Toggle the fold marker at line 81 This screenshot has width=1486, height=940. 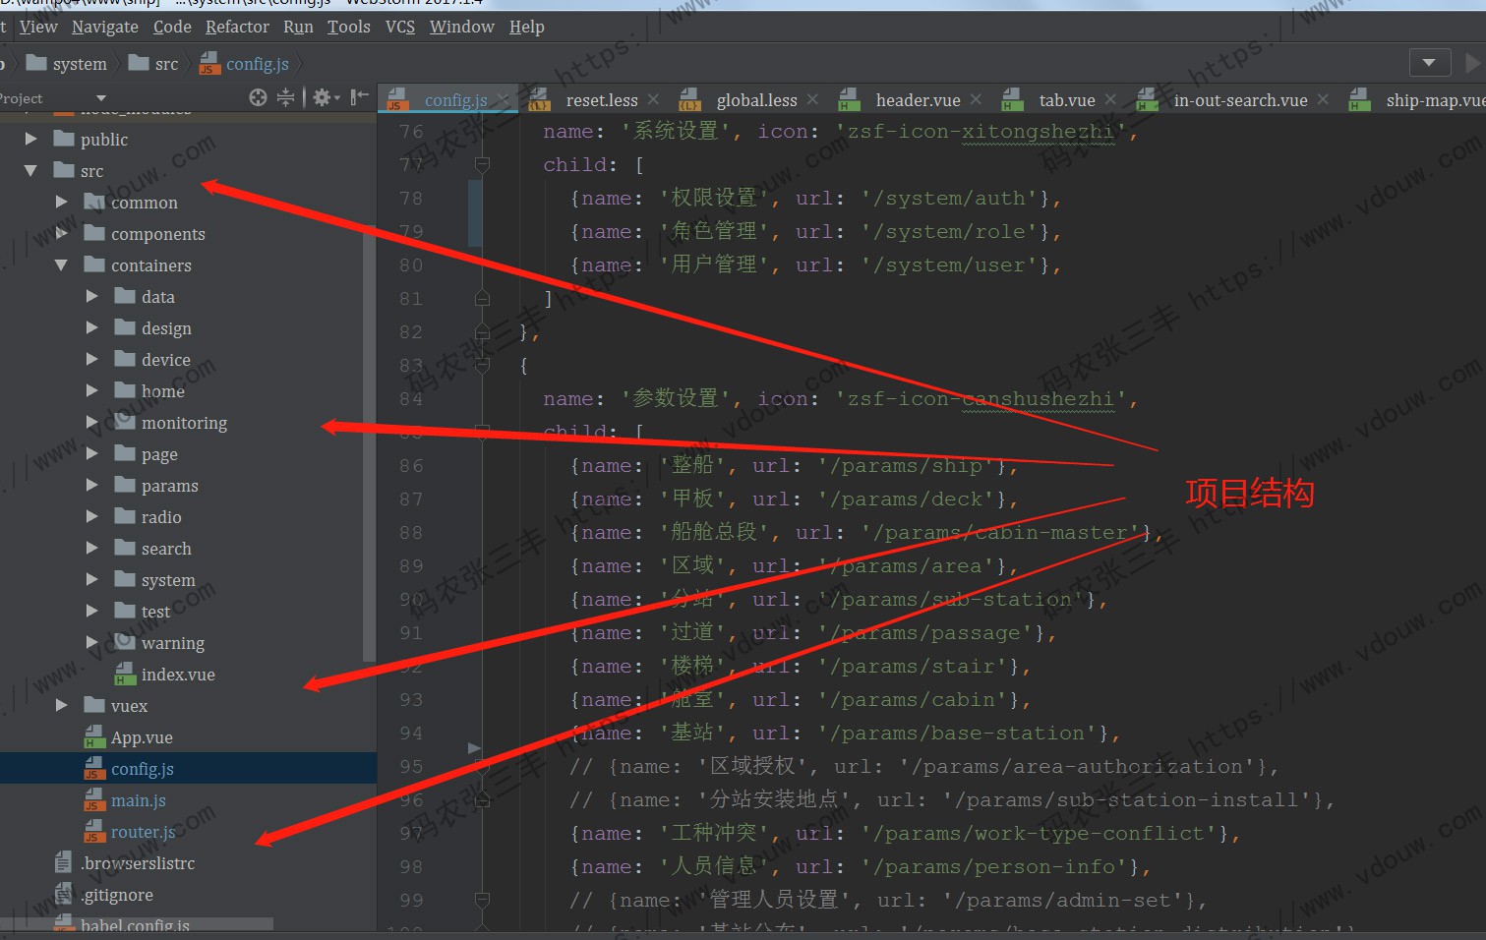(482, 299)
